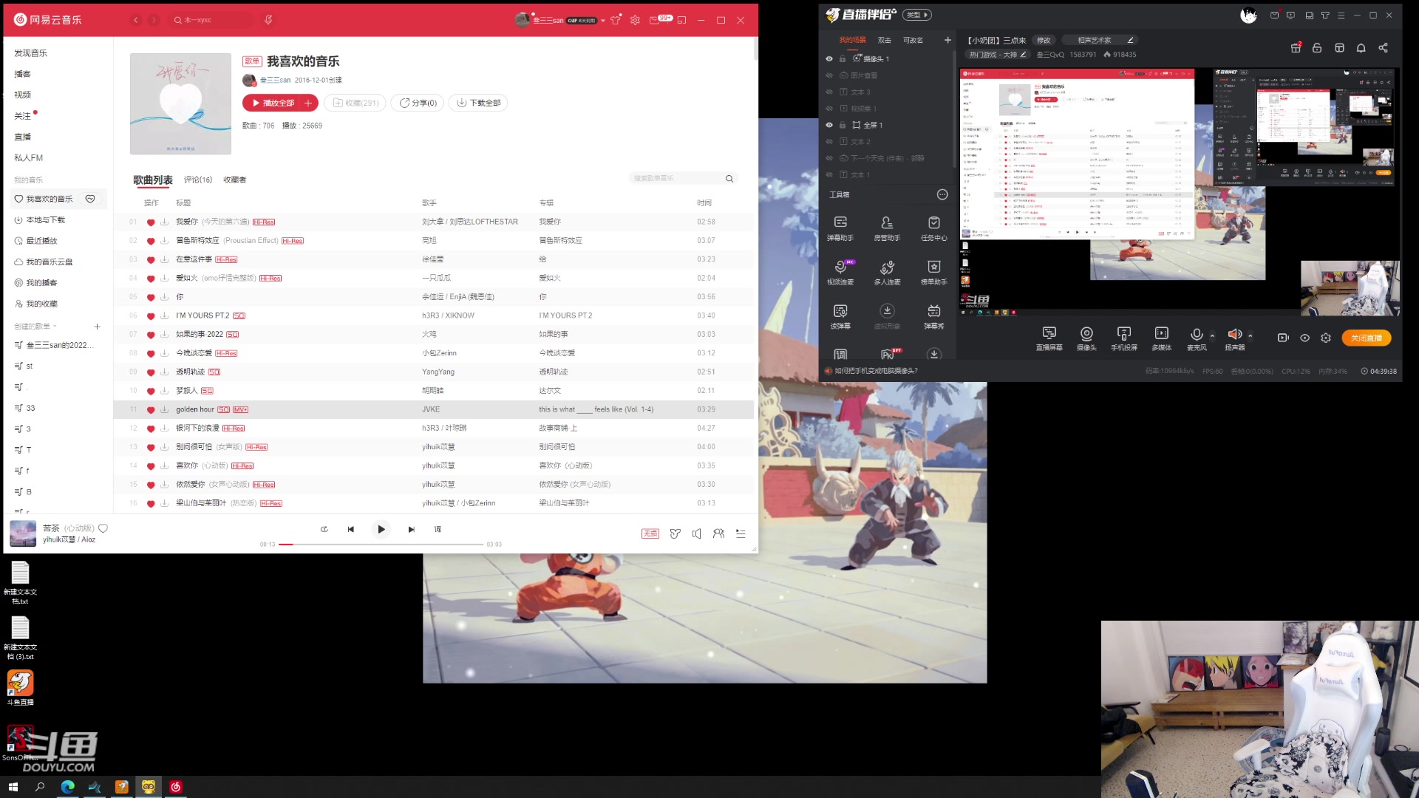
Task: Open the playlist queue icon in player bar
Action: click(x=741, y=533)
